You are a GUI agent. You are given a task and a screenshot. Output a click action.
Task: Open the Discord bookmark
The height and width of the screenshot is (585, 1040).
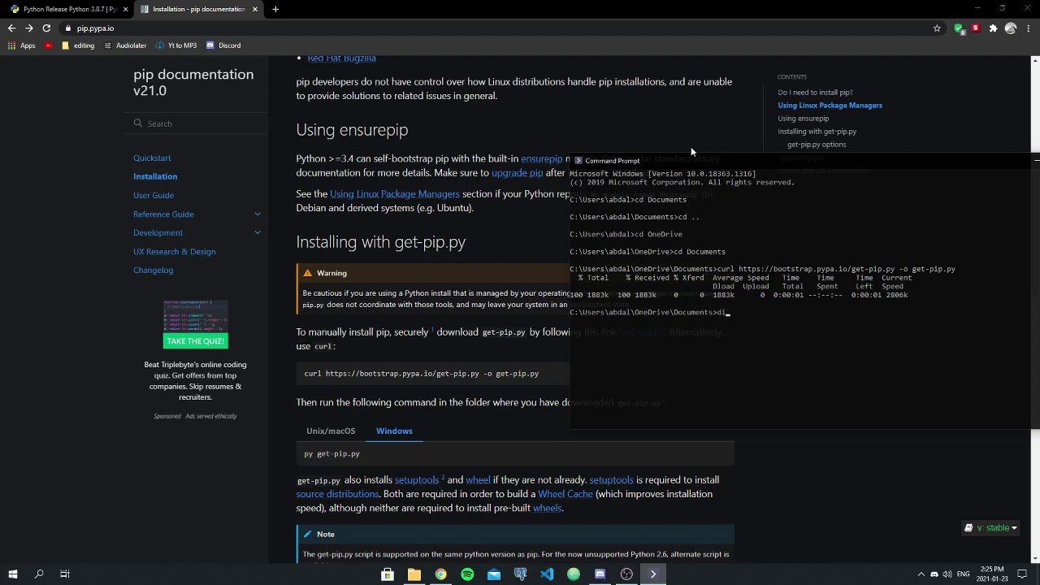point(223,45)
